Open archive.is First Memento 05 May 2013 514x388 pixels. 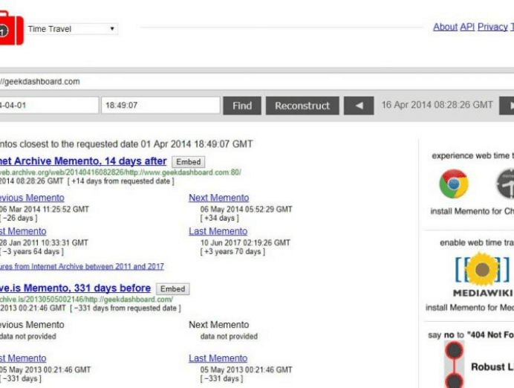[x=23, y=358]
